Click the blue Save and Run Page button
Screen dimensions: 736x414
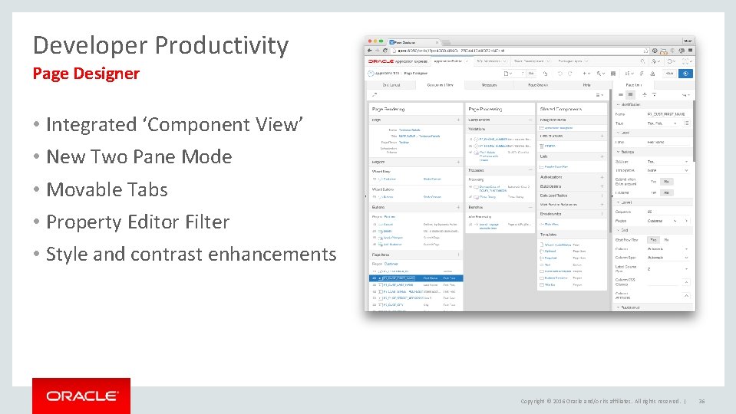(686, 74)
